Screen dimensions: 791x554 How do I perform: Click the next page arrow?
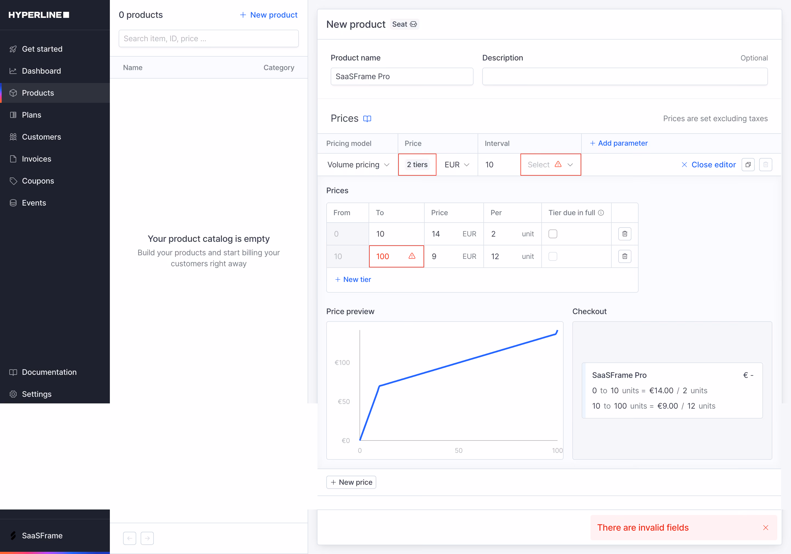point(147,538)
